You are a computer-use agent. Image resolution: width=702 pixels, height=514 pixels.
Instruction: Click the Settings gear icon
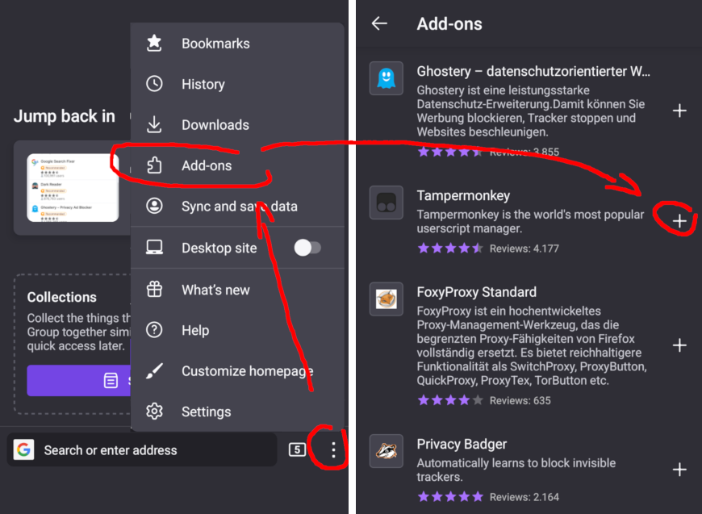coord(154,411)
